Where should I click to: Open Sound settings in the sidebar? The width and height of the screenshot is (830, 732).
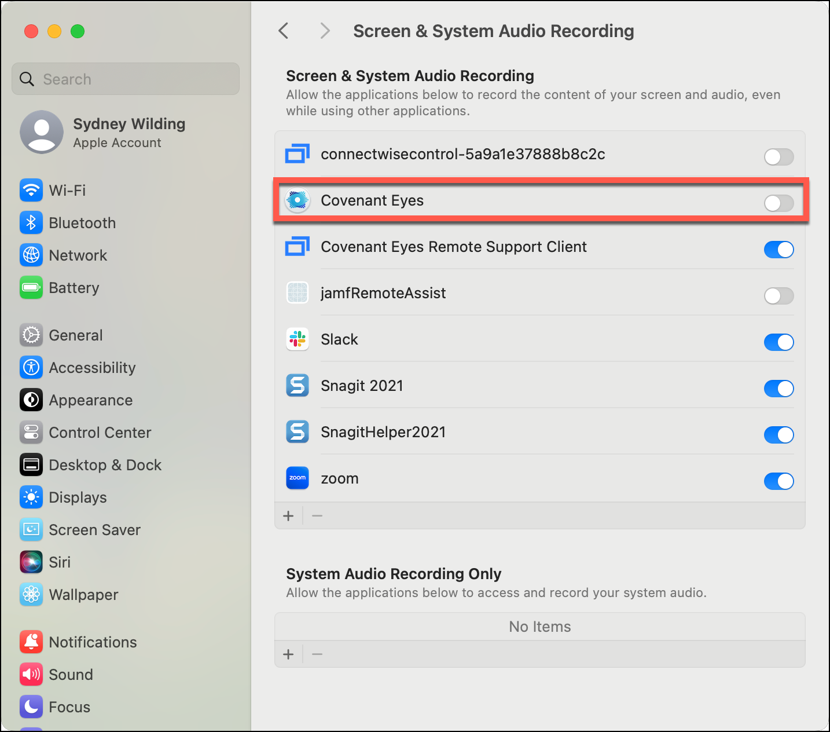coord(71,674)
